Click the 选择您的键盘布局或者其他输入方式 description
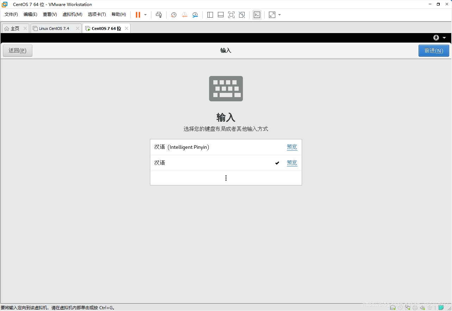The width and height of the screenshot is (452, 311). (x=226, y=129)
